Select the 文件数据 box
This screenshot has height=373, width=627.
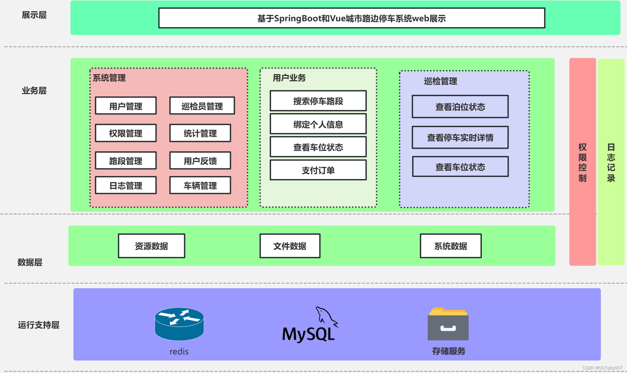point(290,246)
